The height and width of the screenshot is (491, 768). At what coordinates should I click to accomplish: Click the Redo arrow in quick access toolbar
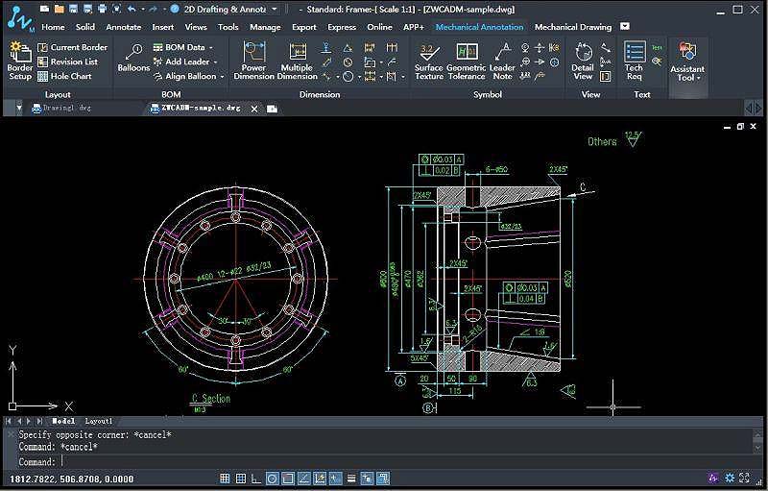click(153, 9)
